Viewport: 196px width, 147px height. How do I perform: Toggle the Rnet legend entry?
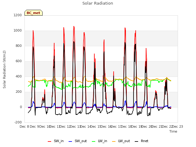[x=141, y=141]
